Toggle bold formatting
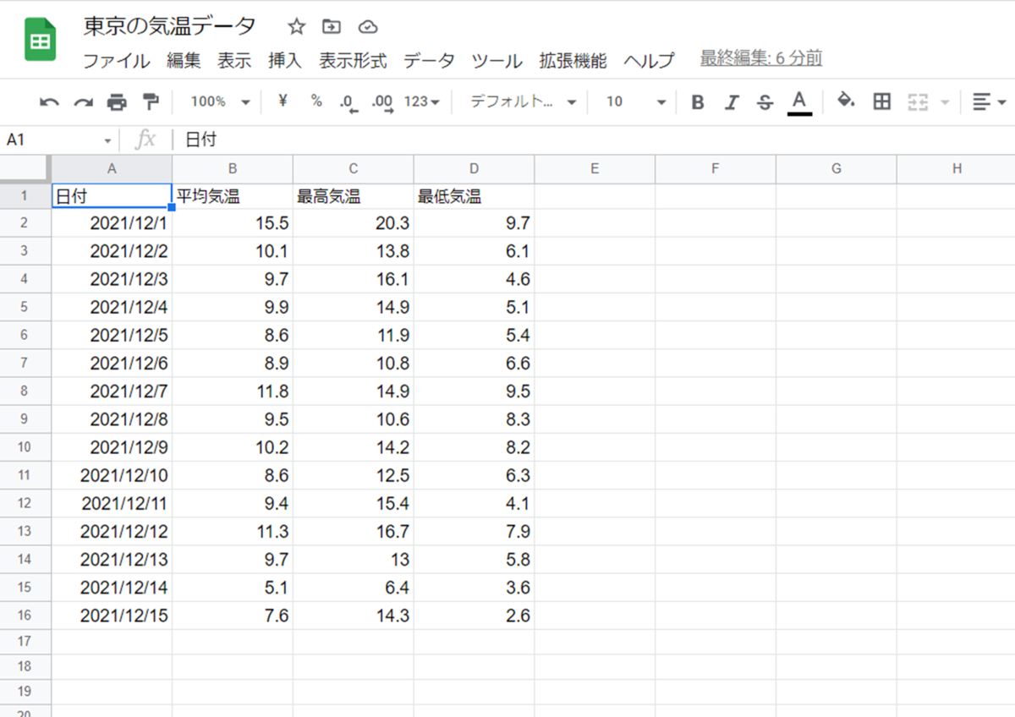Viewport: 1015px width, 717px height. click(697, 101)
